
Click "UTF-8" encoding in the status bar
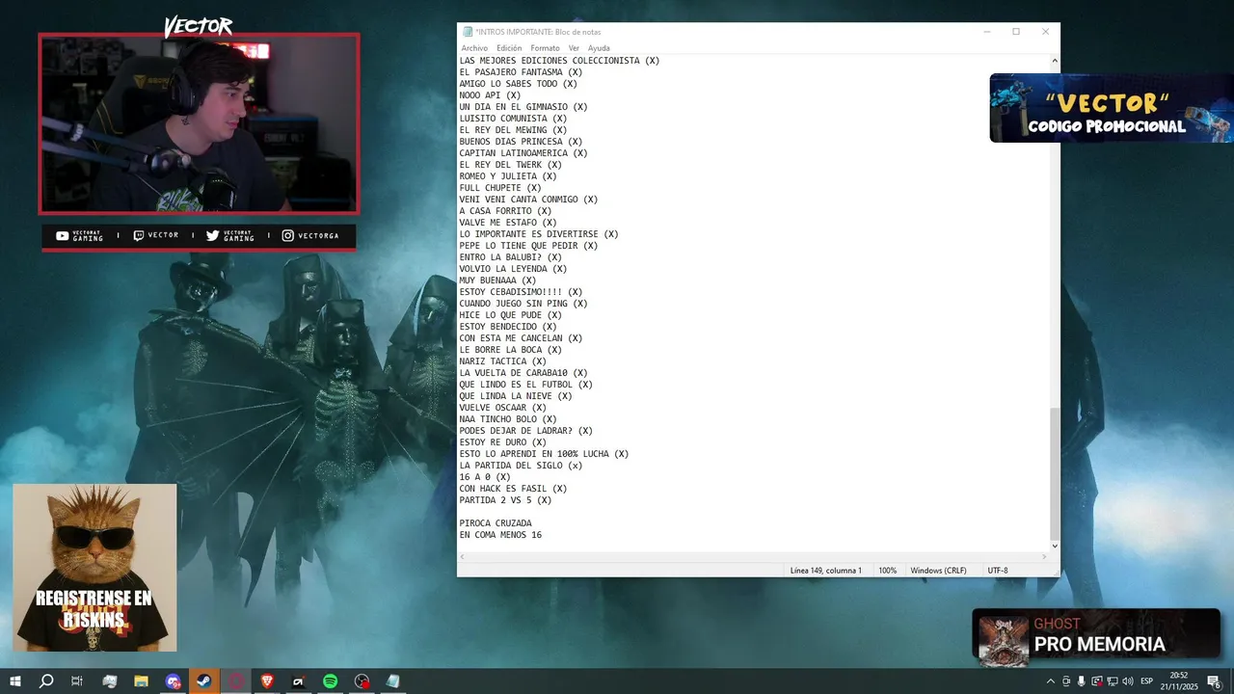click(998, 571)
